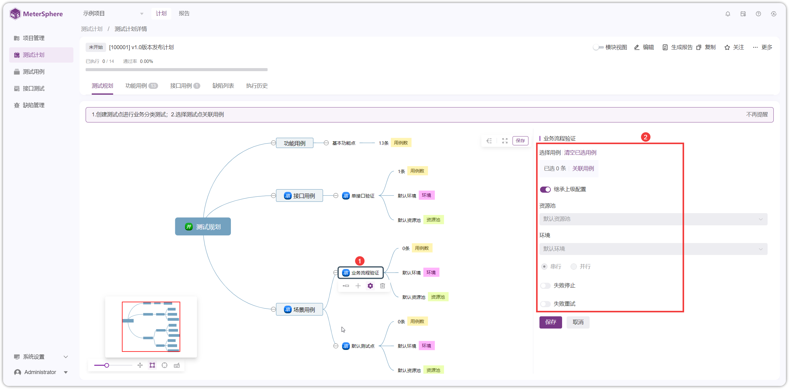Click the 编辑 pencil icon
The width and height of the screenshot is (789, 389).
click(x=636, y=47)
